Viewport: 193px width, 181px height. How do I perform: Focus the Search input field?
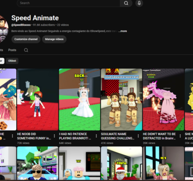(x=69, y=3)
